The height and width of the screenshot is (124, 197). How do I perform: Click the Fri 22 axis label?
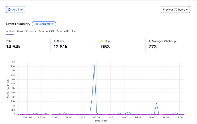tap(138, 117)
